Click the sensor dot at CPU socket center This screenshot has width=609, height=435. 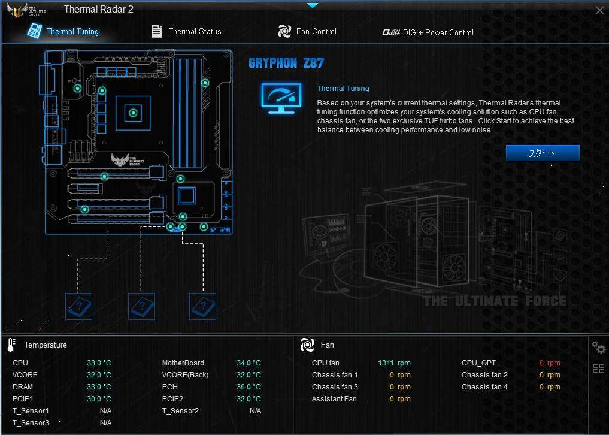[x=133, y=113]
